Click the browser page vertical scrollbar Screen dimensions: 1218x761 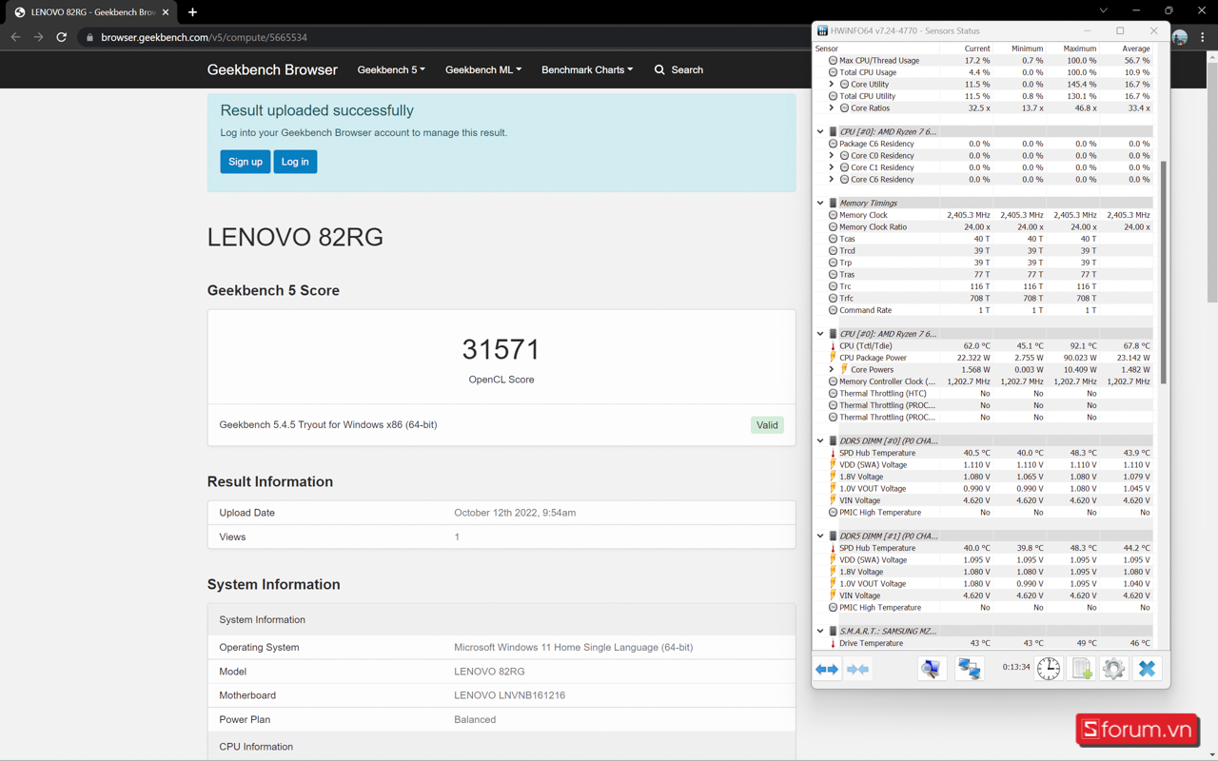(x=1211, y=181)
